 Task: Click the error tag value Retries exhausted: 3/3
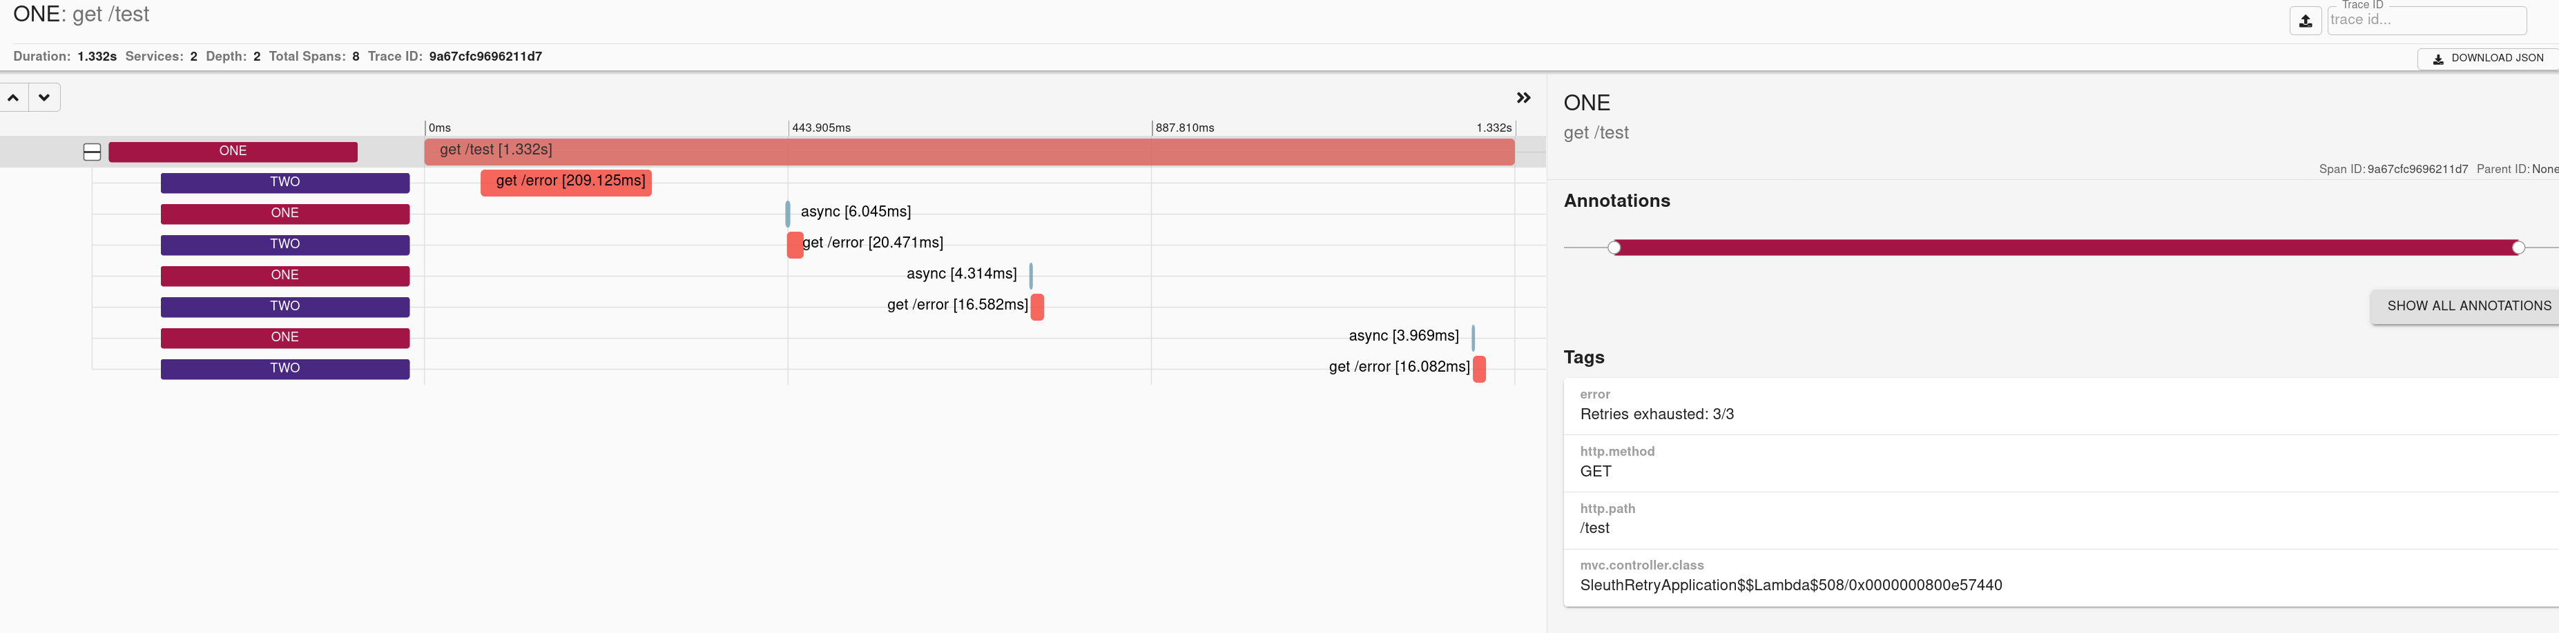click(1657, 414)
